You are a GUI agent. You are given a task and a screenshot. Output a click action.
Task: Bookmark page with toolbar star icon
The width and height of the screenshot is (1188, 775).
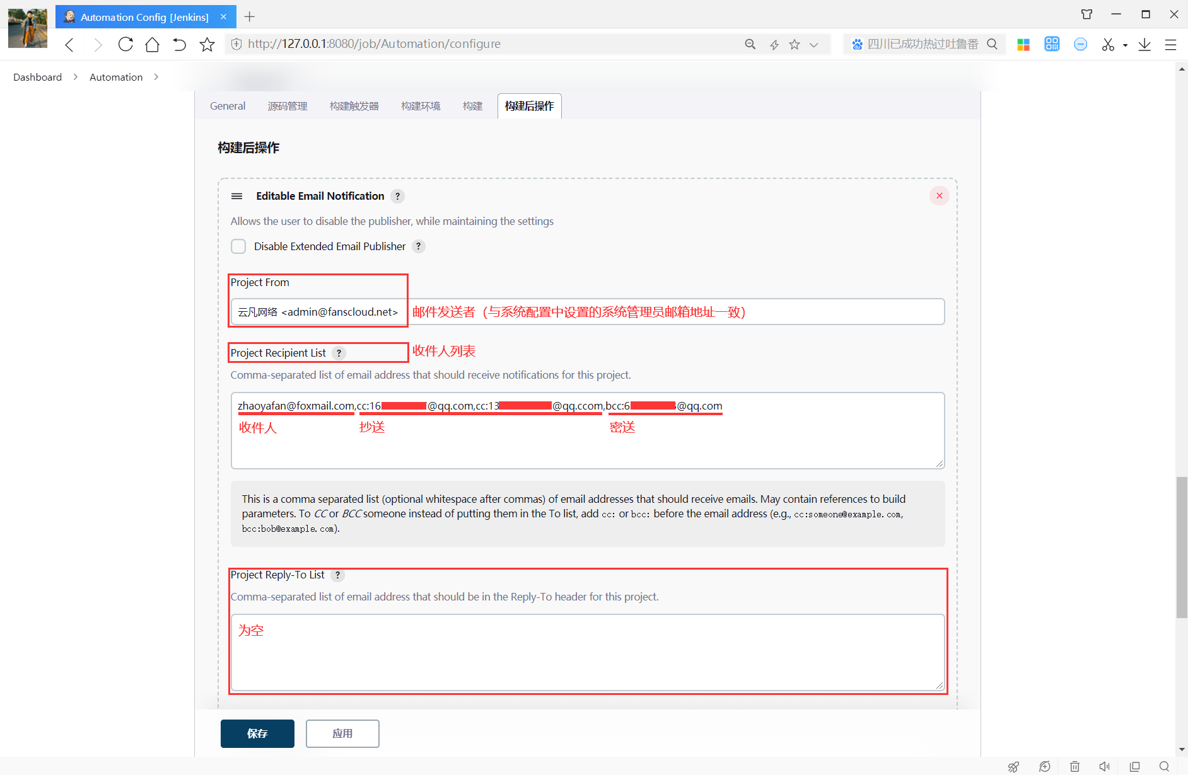point(207,44)
